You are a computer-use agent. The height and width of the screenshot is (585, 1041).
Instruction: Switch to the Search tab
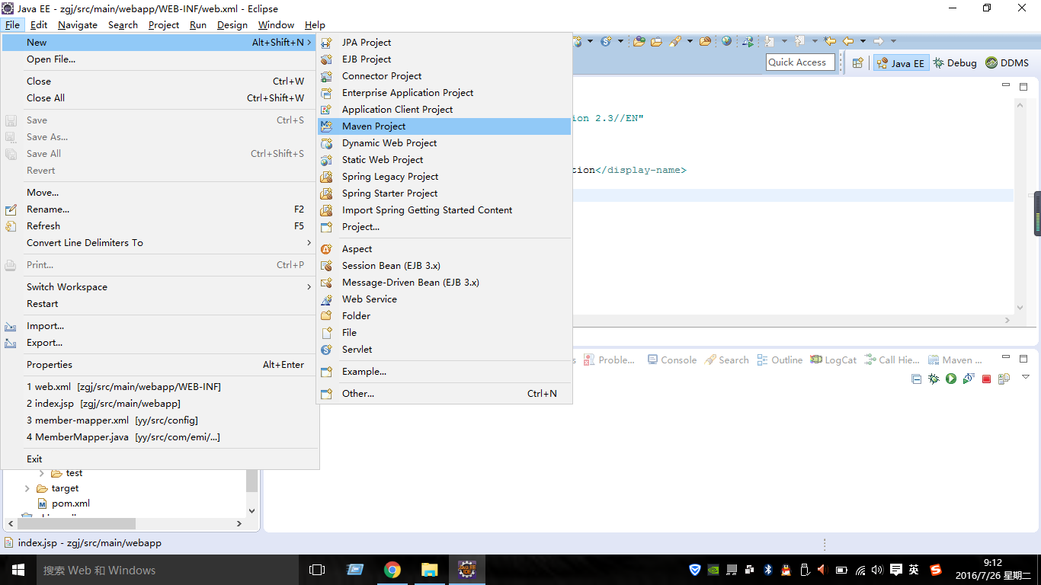727,360
